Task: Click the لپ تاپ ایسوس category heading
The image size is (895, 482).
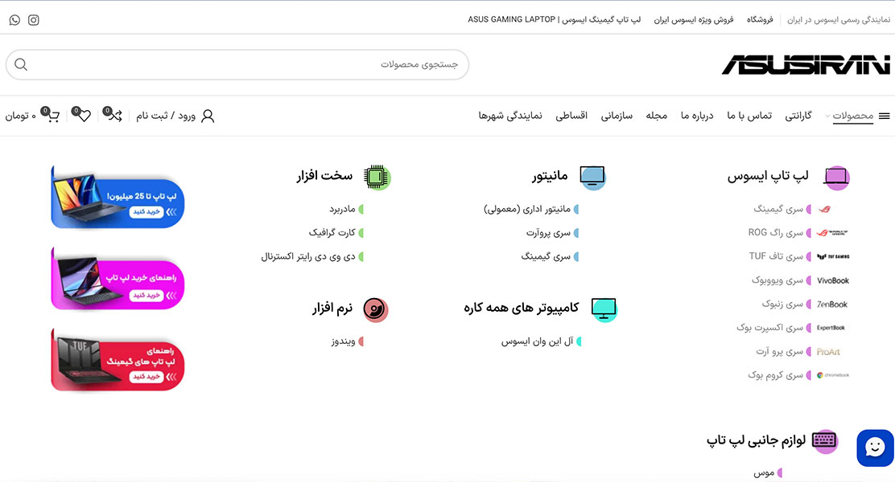Action: [x=768, y=177]
